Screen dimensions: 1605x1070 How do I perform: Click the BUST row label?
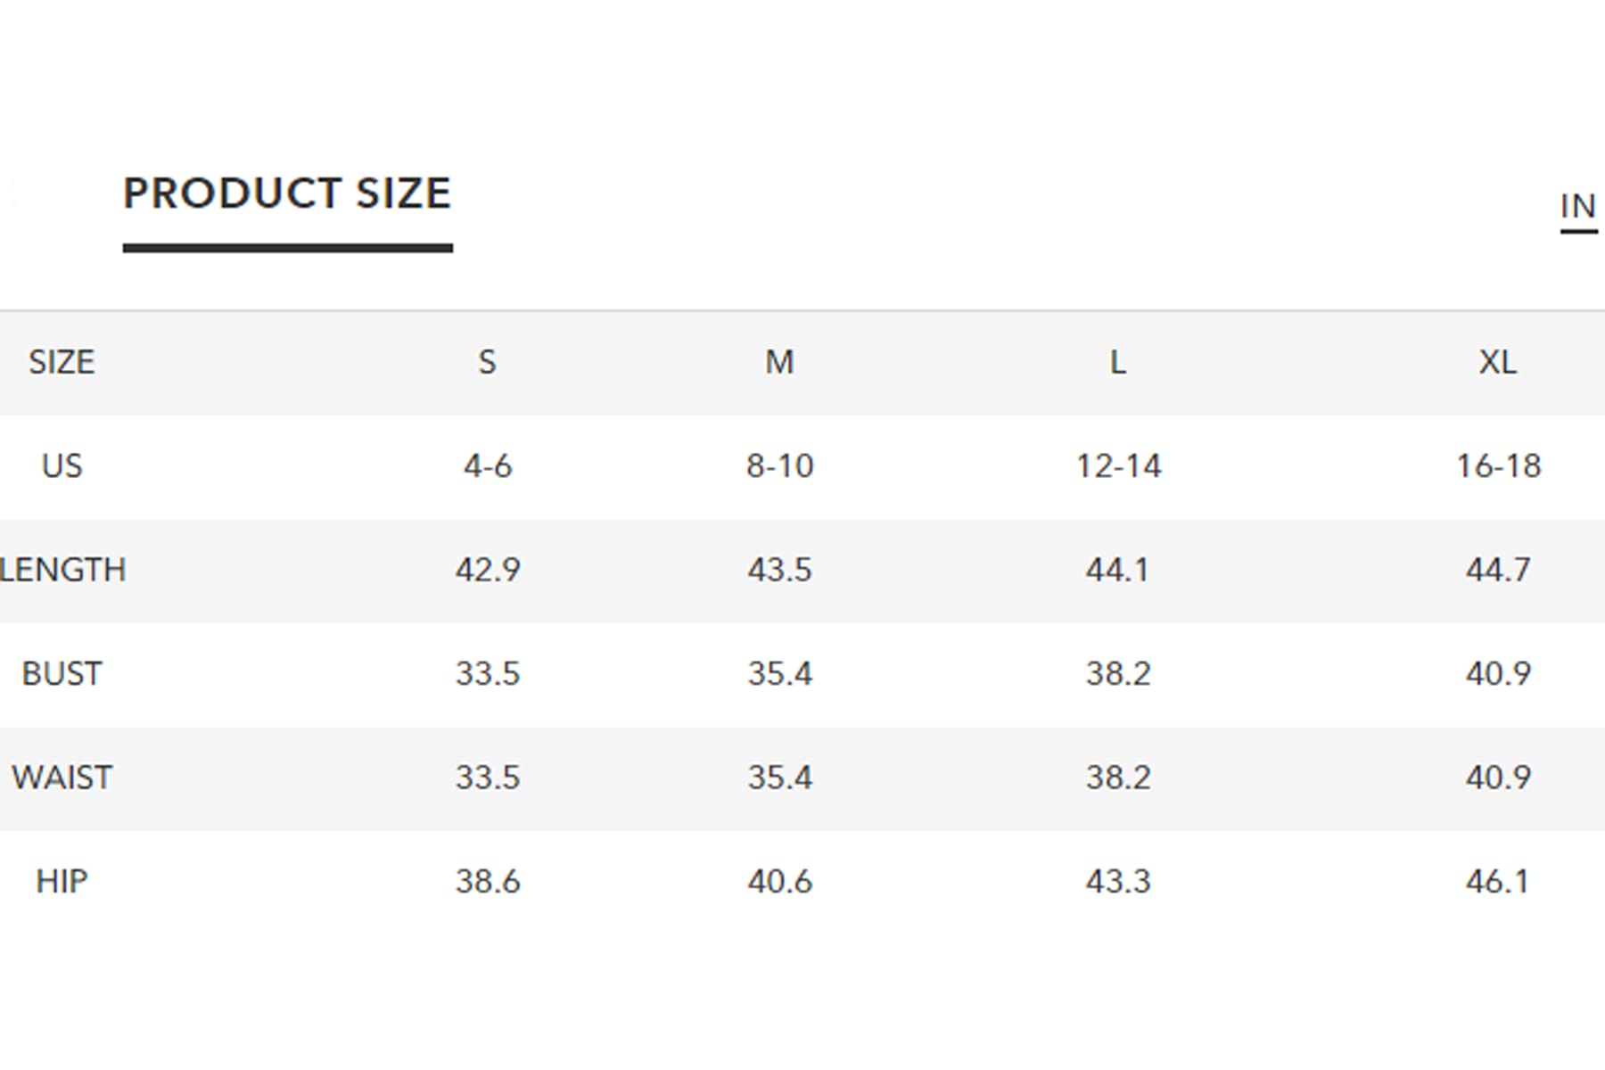coord(62,673)
